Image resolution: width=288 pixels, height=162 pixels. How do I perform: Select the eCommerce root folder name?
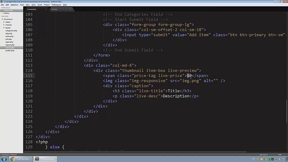click(x=8, y=19)
